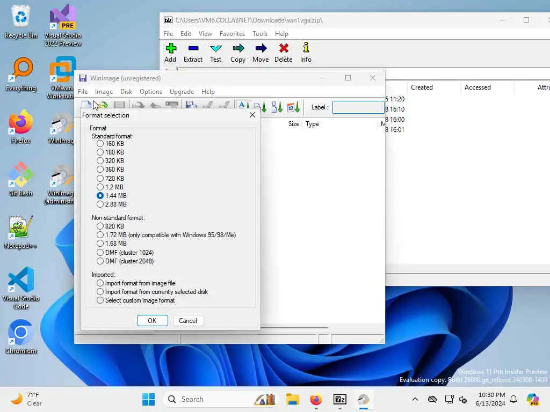Select Firefox desktop shortcut
This screenshot has height=412, width=550.
(21, 127)
